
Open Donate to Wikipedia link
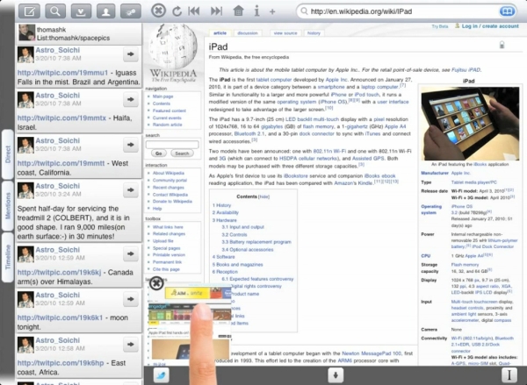coord(172,202)
